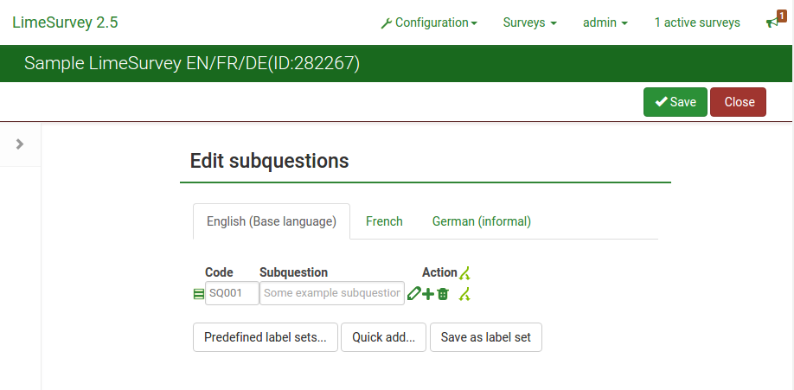Click the Quick add button
Image resolution: width=794 pixels, height=390 pixels.
point(384,337)
